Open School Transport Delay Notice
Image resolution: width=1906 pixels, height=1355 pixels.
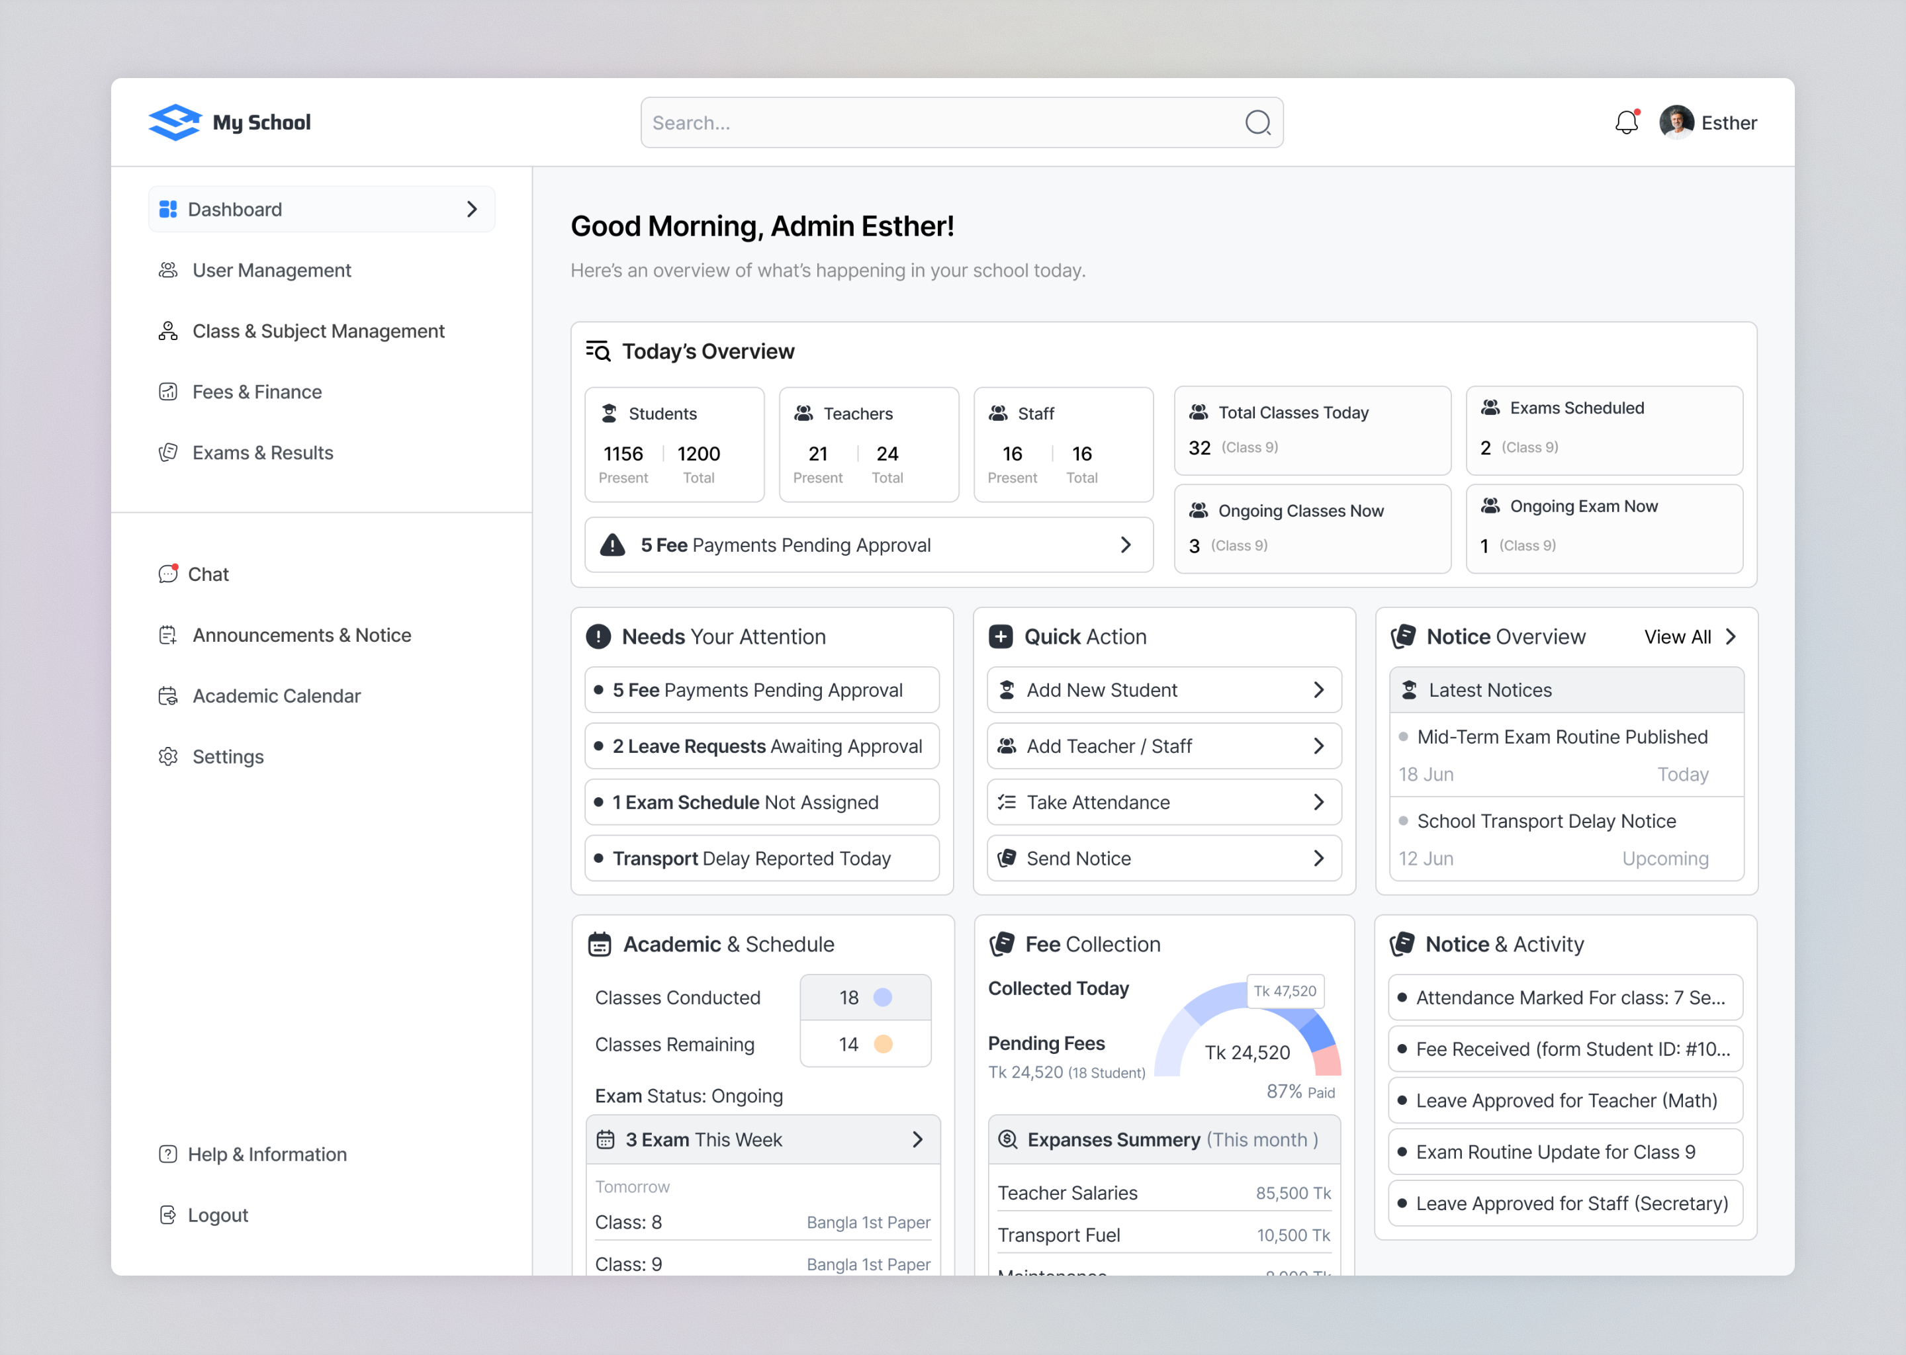(x=1566, y=838)
